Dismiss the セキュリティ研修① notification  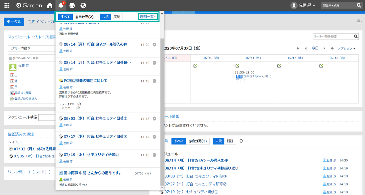[x=154, y=155]
